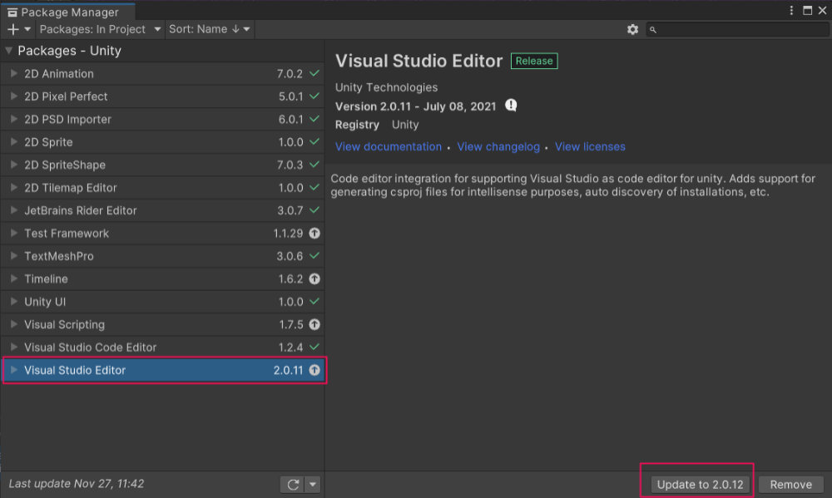Click the update arrow icon for Test Framework

tap(314, 234)
